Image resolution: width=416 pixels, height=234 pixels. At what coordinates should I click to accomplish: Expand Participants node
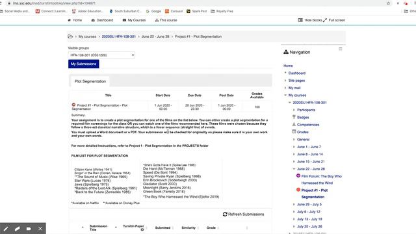[294, 110]
